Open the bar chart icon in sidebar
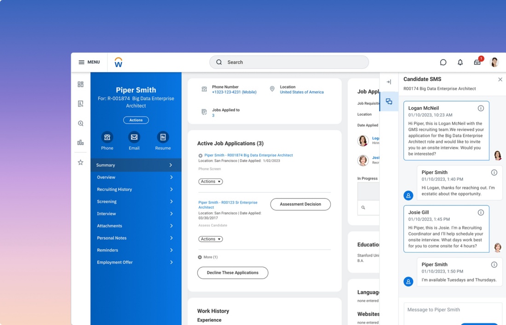Viewport: 506px width, 325px height. [80, 143]
